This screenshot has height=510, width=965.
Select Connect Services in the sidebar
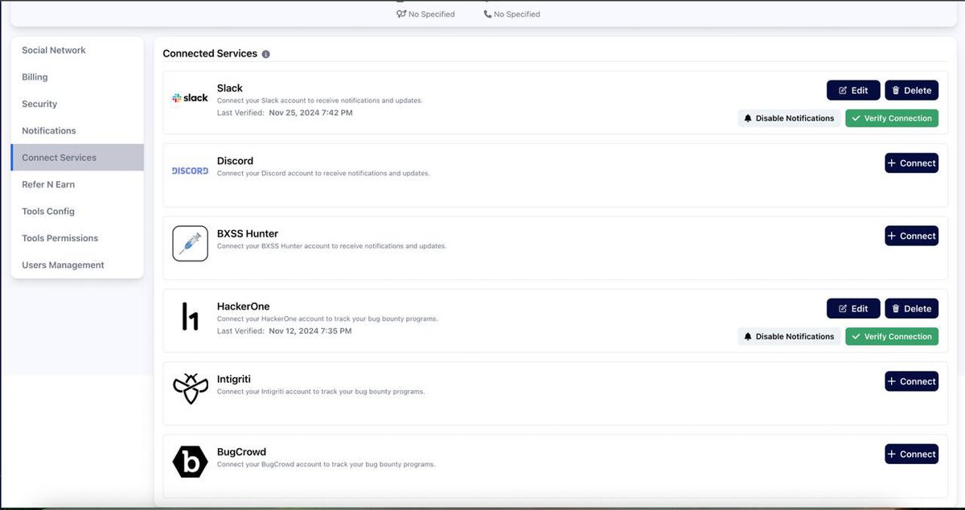(77, 158)
